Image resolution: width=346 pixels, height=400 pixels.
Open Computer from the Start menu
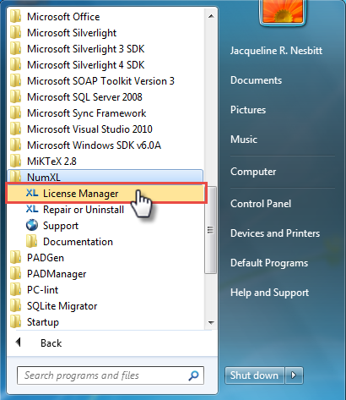(x=253, y=172)
